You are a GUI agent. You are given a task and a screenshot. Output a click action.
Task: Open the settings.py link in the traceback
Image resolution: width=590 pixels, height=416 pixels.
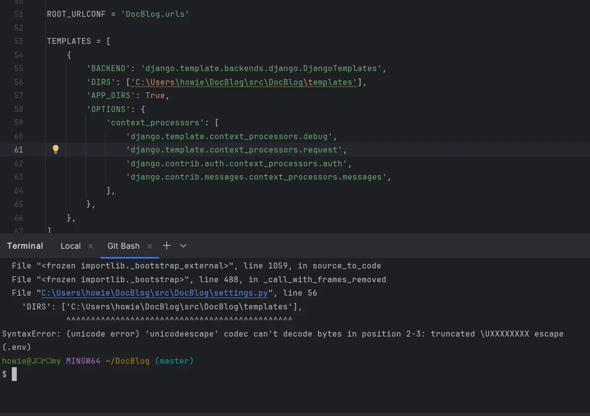(154, 293)
